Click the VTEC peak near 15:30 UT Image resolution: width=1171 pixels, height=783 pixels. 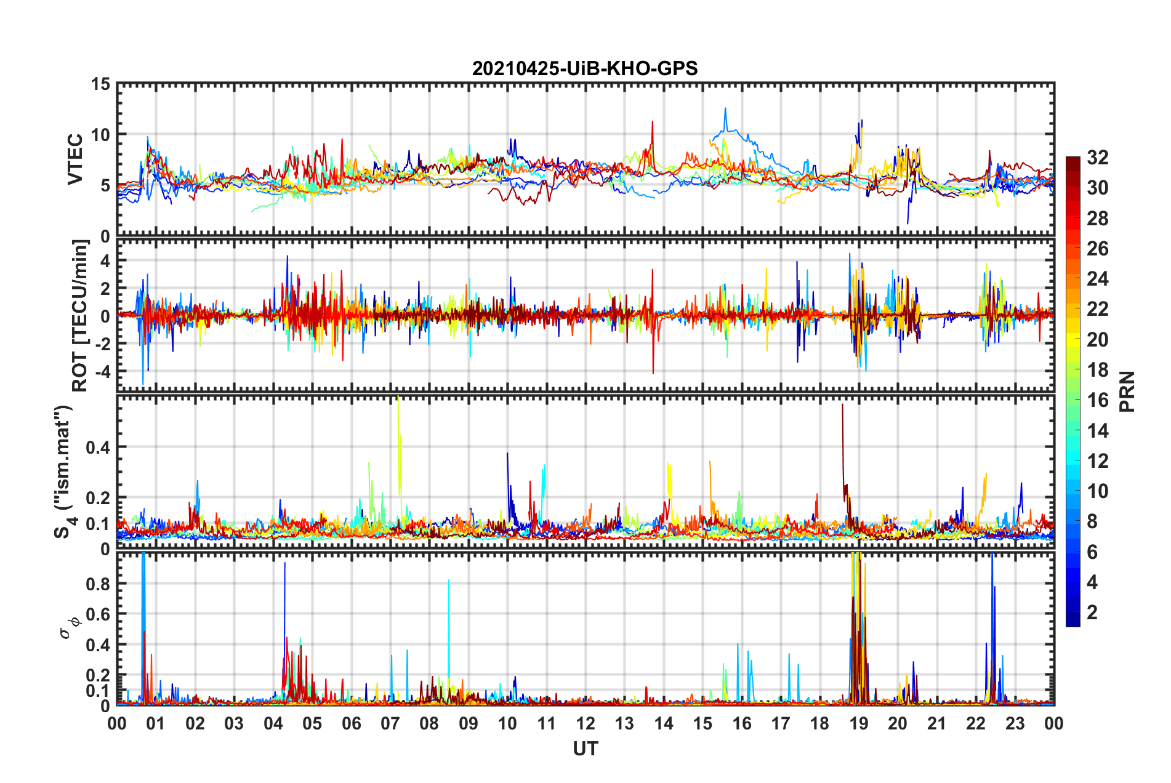click(x=725, y=110)
